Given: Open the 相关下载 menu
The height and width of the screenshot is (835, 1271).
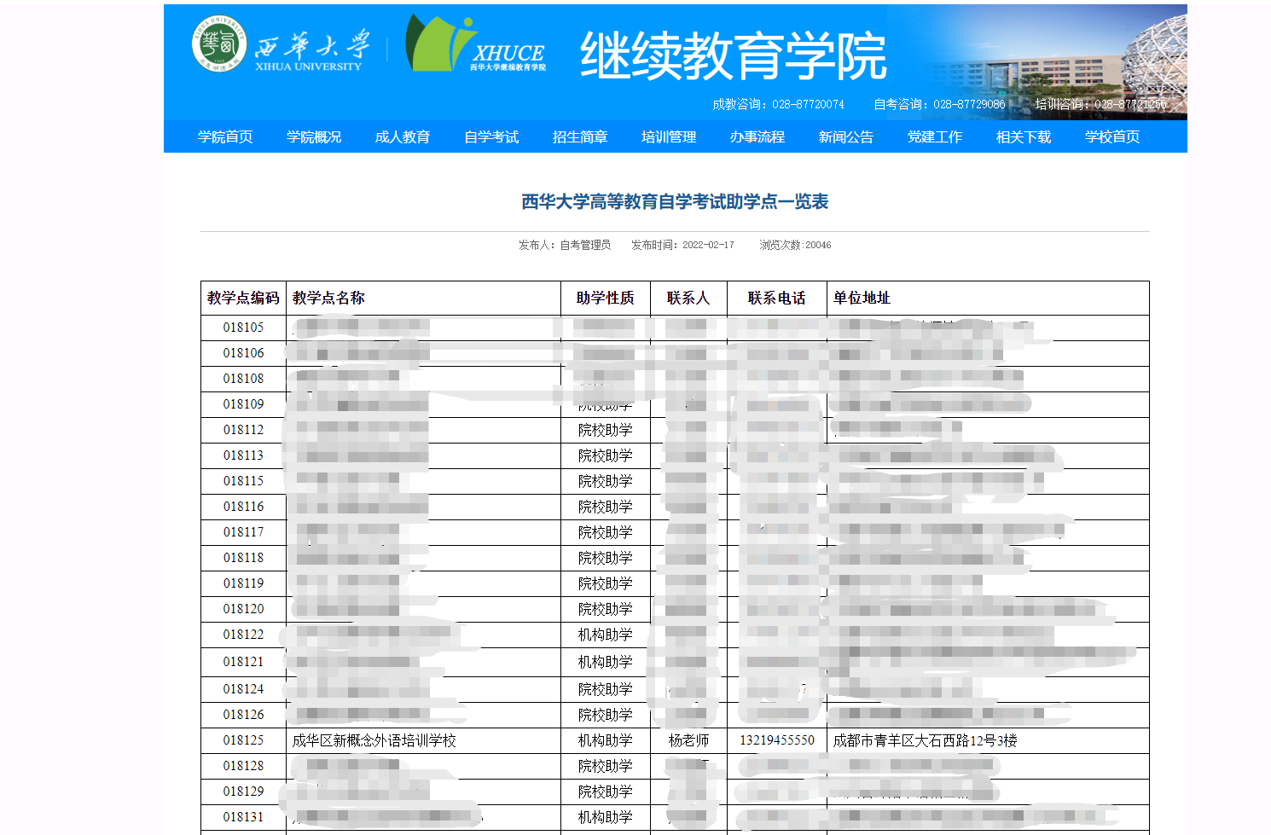Looking at the screenshot, I should pyautogui.click(x=1024, y=136).
